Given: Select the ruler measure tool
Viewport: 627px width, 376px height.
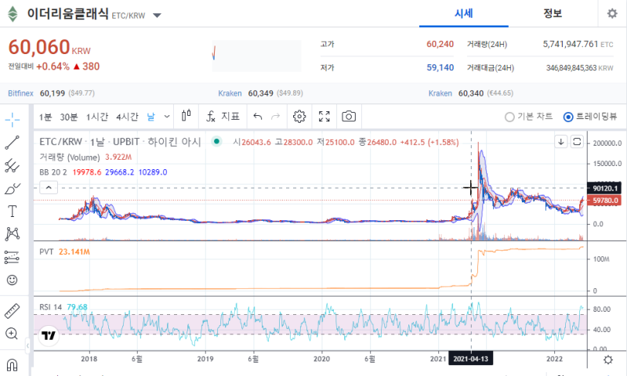Looking at the screenshot, I should click(12, 311).
